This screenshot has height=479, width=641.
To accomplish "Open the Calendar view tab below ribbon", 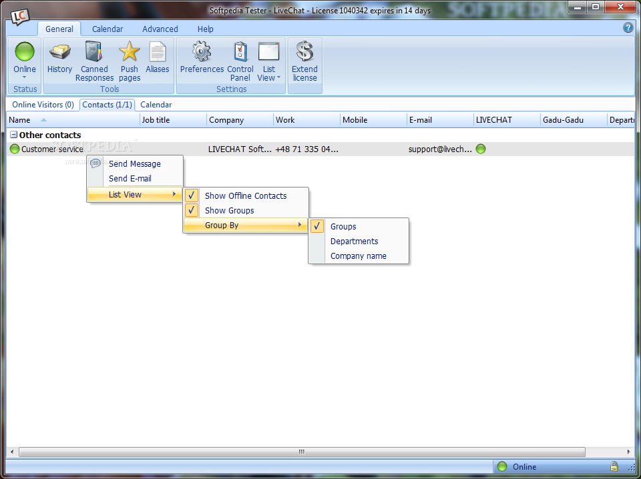I will coord(156,105).
